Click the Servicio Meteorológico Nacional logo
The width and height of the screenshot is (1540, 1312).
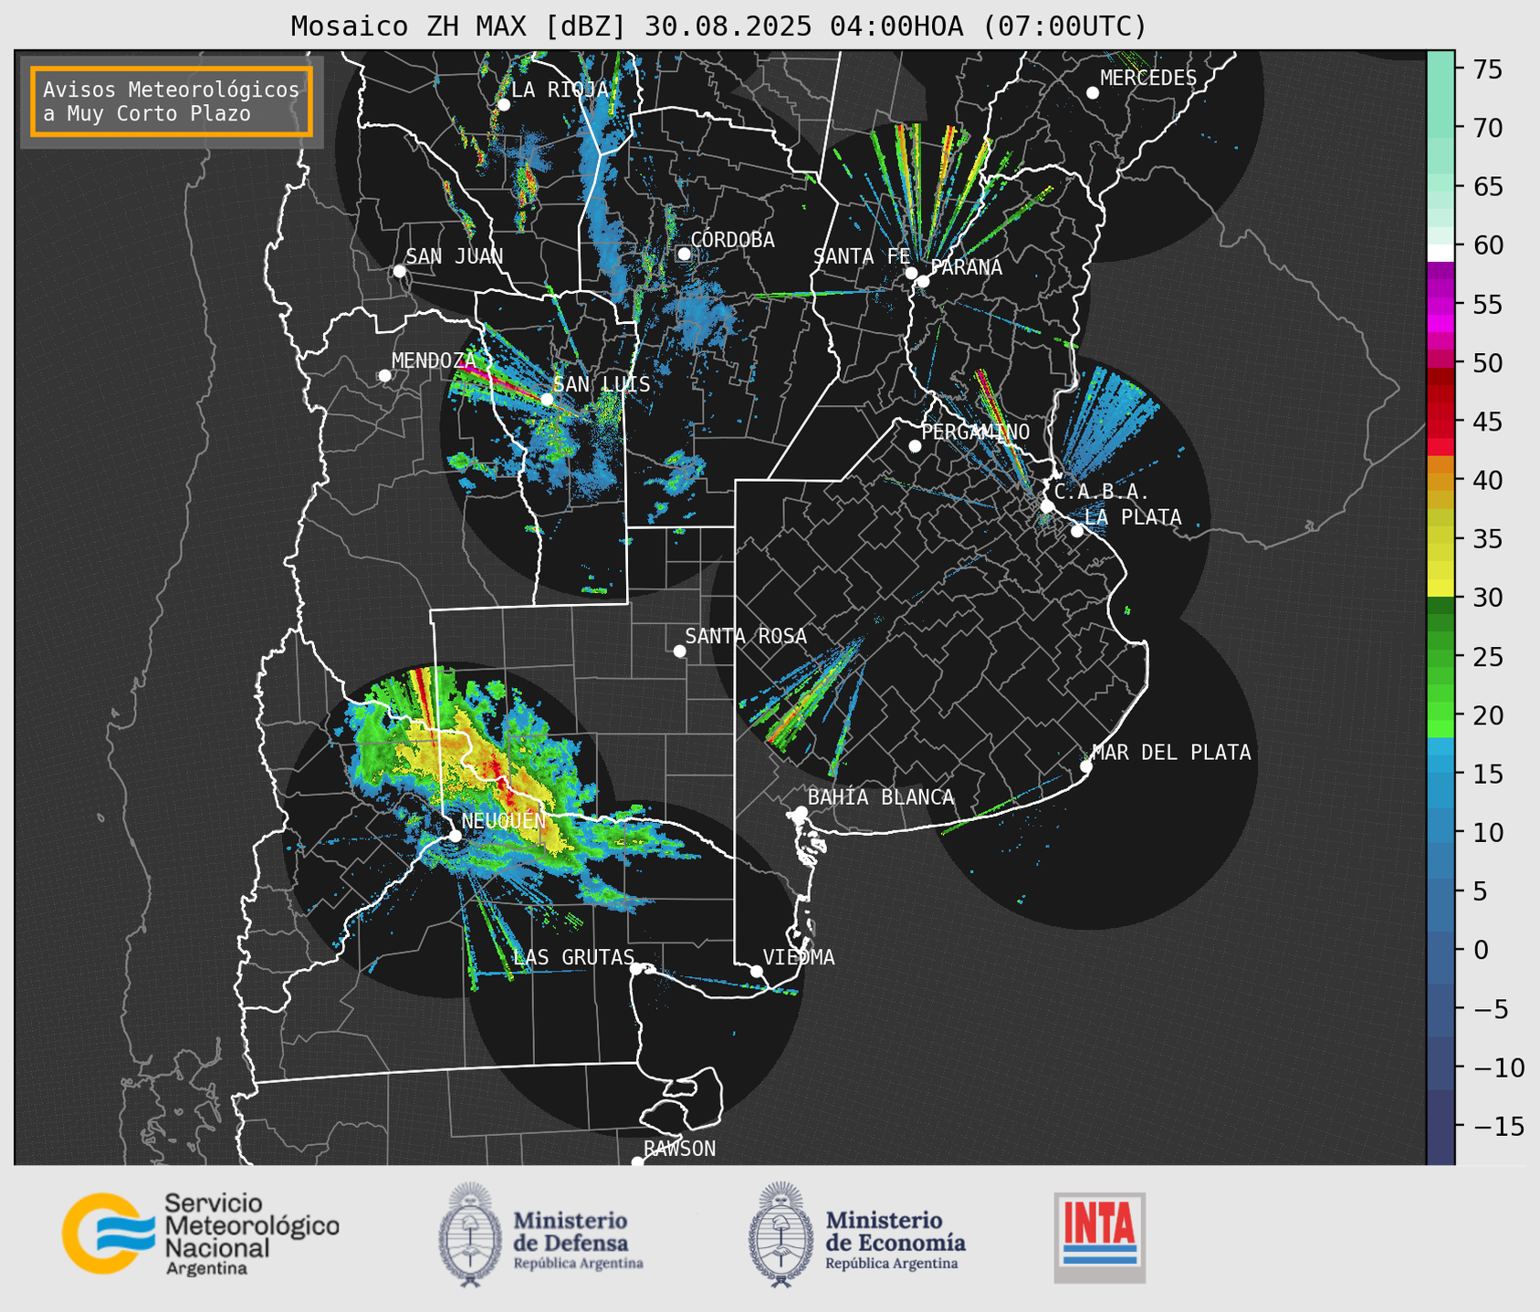tap(200, 1234)
